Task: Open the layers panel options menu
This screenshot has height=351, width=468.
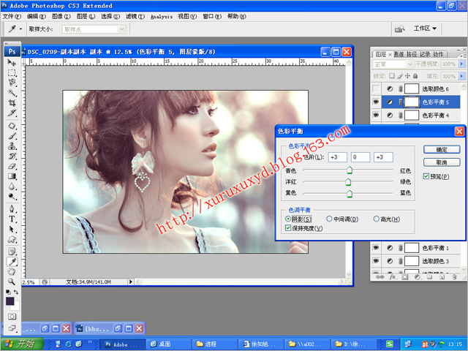Action: 463,56
